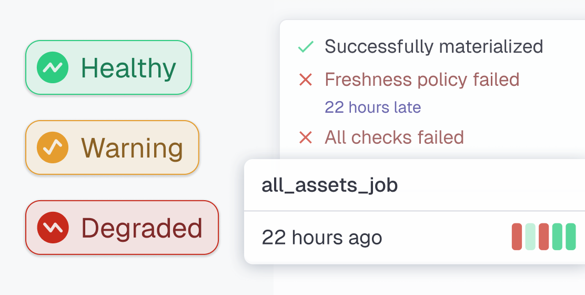Image resolution: width=585 pixels, height=295 pixels.
Task: Open the Successfully materialized status line
Action: [433, 47]
